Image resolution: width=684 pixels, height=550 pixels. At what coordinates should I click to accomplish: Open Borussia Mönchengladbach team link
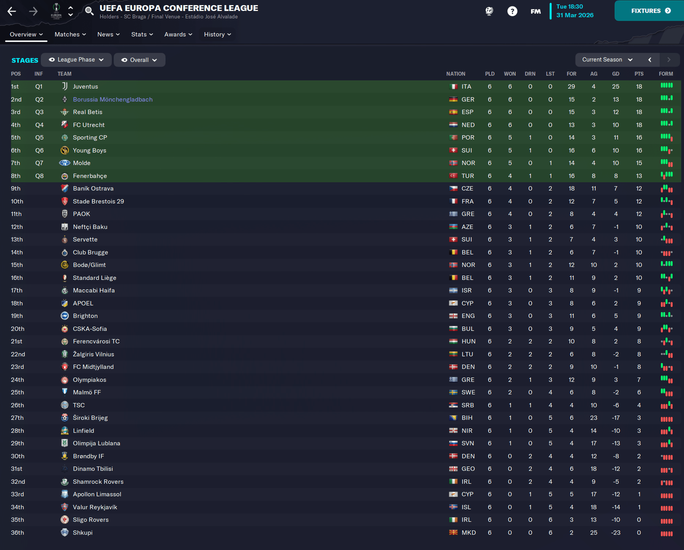point(113,99)
